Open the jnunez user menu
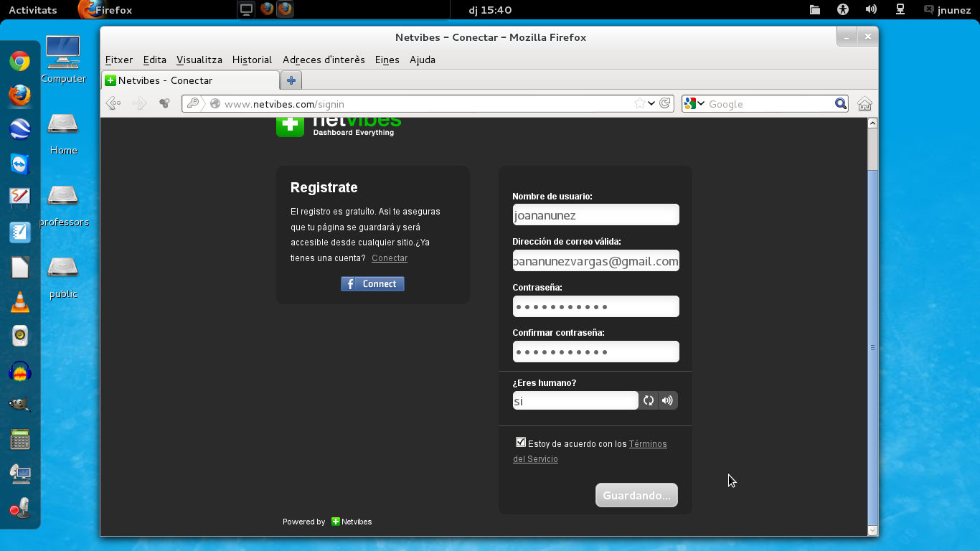Image resolution: width=980 pixels, height=551 pixels. [948, 10]
